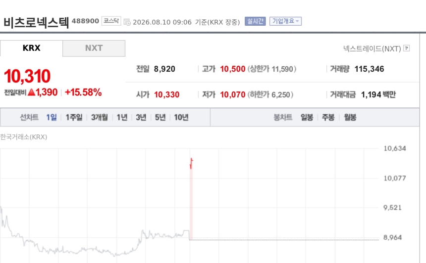The image size is (426, 263).
Task: Switch to the NXT tab
Action: [x=94, y=48]
